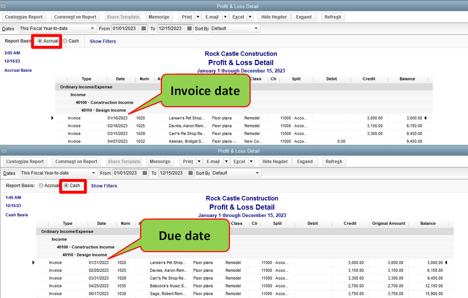Viewport: 468px width, 298px height.
Task: Open the To date calendar in the Accrual Basis report
Action: (189, 29)
